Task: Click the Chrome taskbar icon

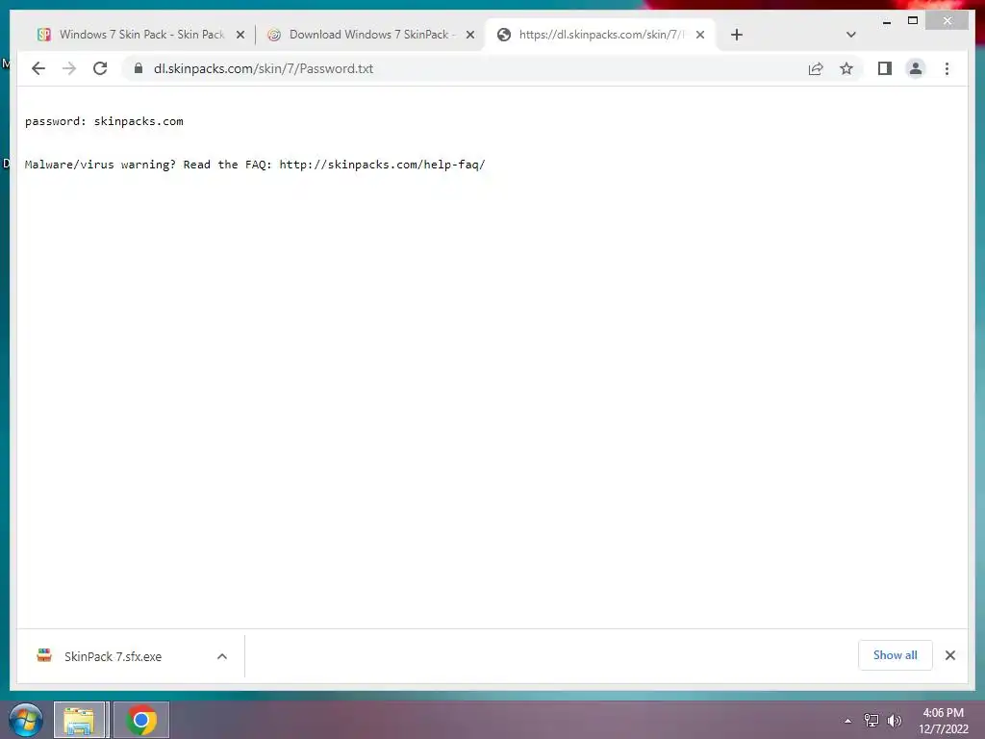Action: pos(141,720)
